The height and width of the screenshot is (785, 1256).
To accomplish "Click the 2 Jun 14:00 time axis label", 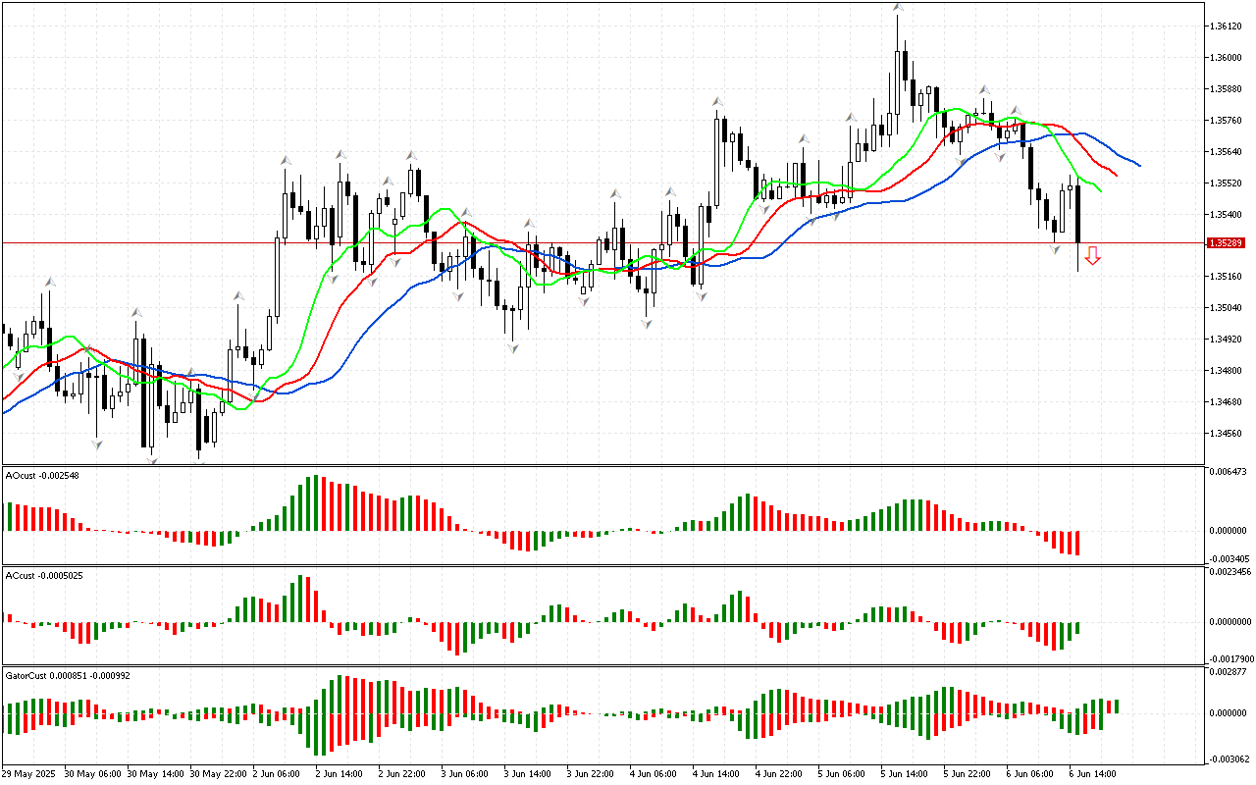I will [x=339, y=773].
